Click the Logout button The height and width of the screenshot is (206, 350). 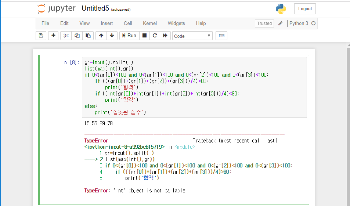click(x=305, y=9)
